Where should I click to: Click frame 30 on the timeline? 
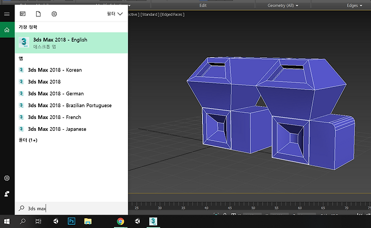(x=160, y=208)
